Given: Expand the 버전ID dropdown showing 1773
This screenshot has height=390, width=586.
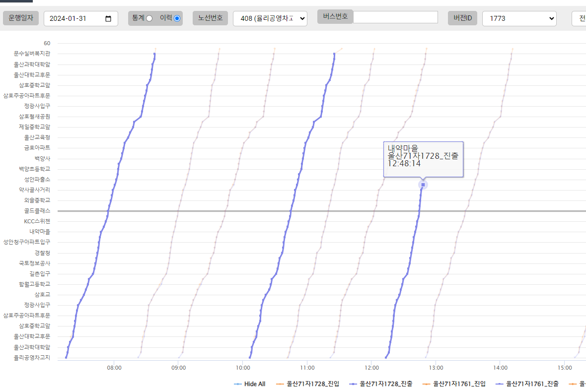Looking at the screenshot, I should coord(519,19).
